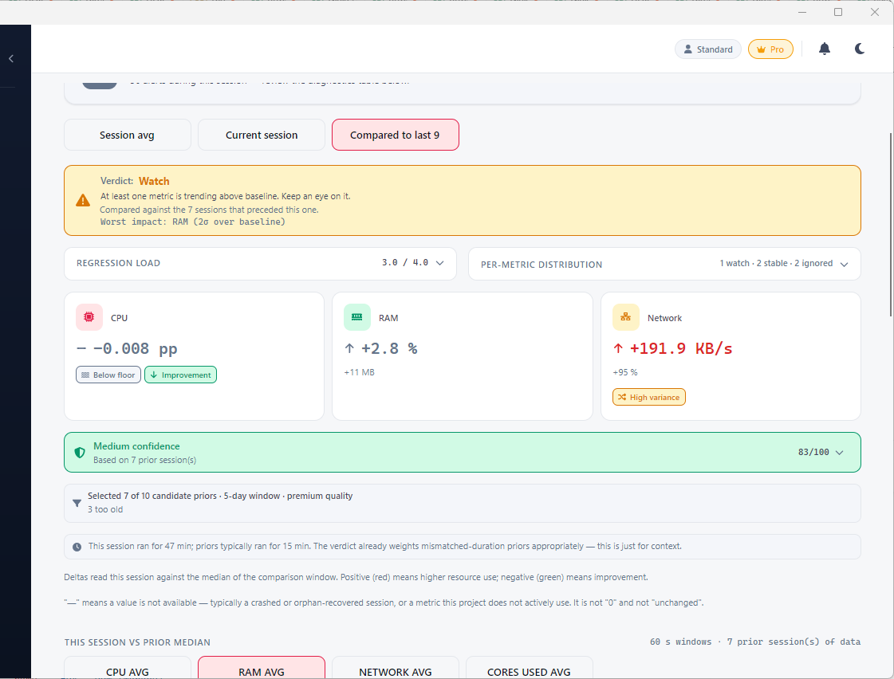Click the '+191.9 KB/s' Network value

pos(681,348)
